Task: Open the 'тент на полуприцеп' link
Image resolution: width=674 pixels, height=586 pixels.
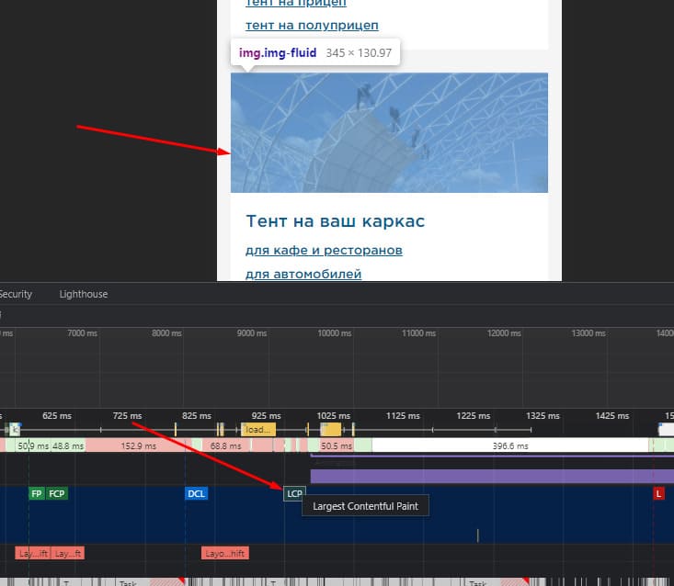Action: [x=312, y=25]
